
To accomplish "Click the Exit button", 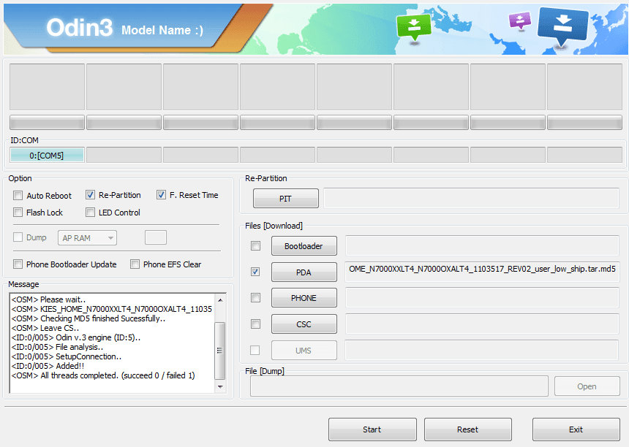I will [576, 429].
